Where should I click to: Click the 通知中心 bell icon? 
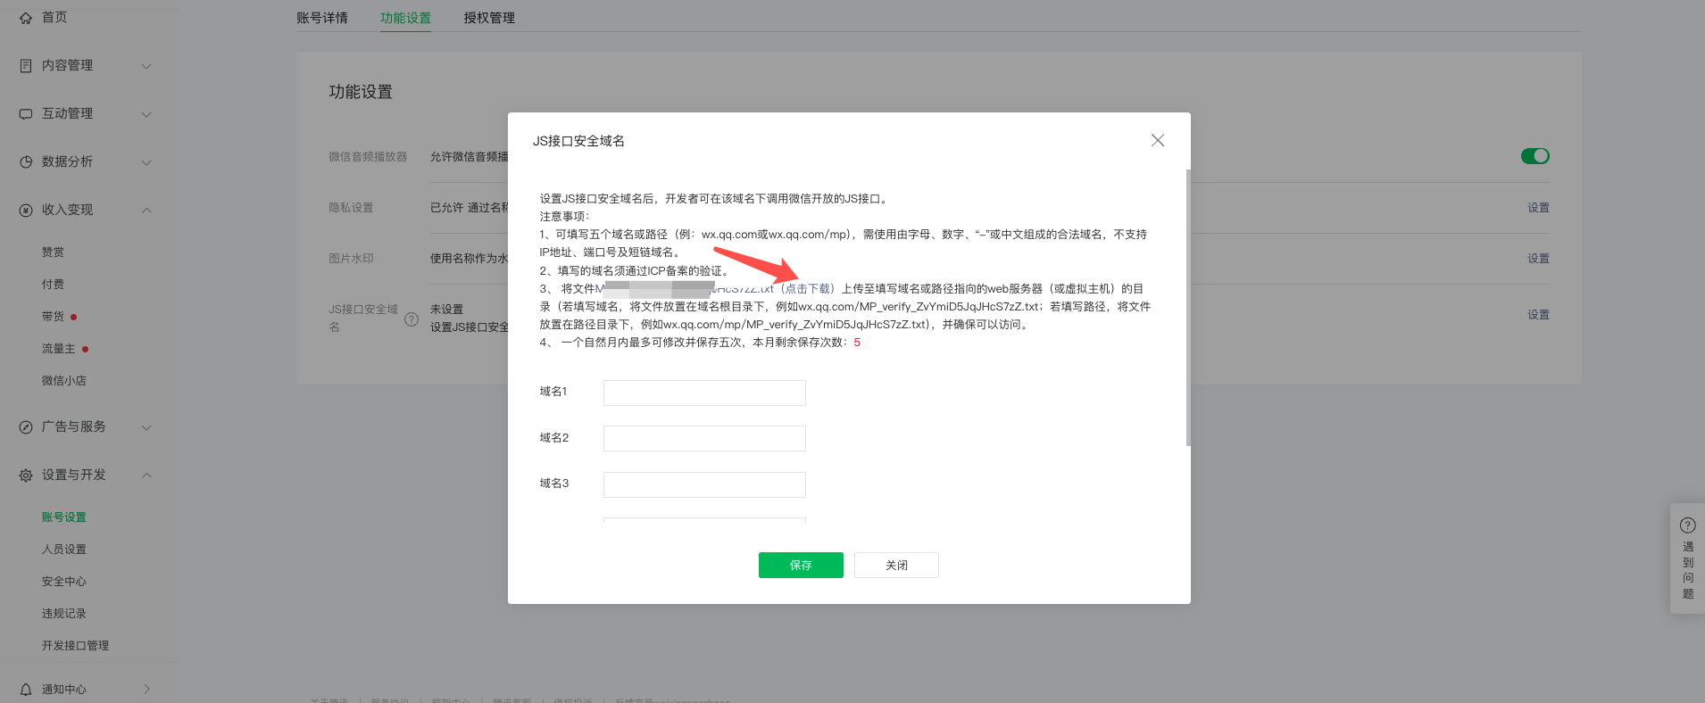26,690
